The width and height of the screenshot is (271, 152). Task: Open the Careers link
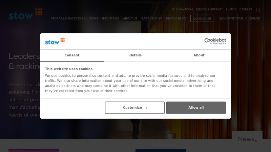click(246, 9)
